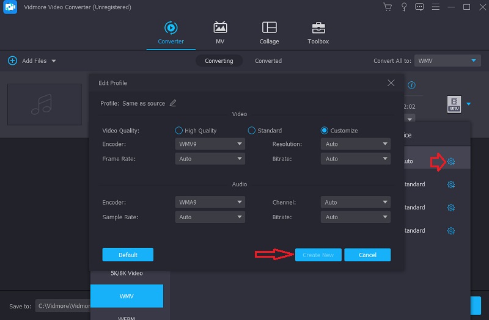Image resolution: width=489 pixels, height=320 pixels.
Task: Click the key register icon
Action: tap(403, 7)
